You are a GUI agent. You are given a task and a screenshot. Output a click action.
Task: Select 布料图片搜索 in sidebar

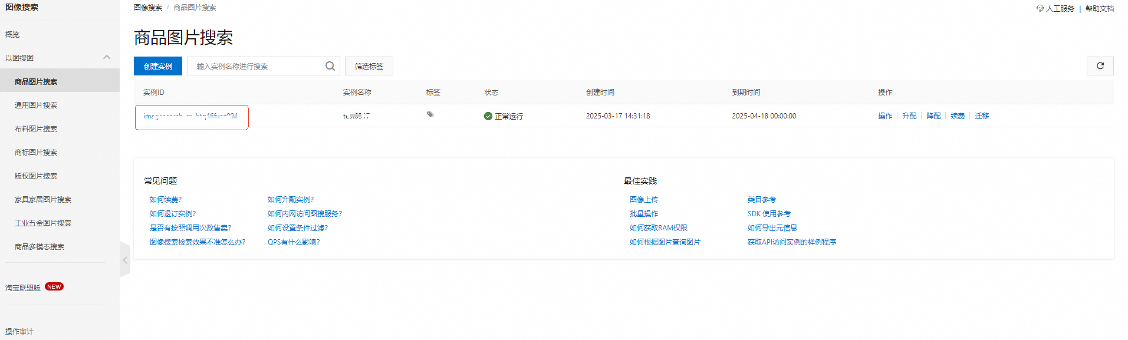tap(36, 128)
